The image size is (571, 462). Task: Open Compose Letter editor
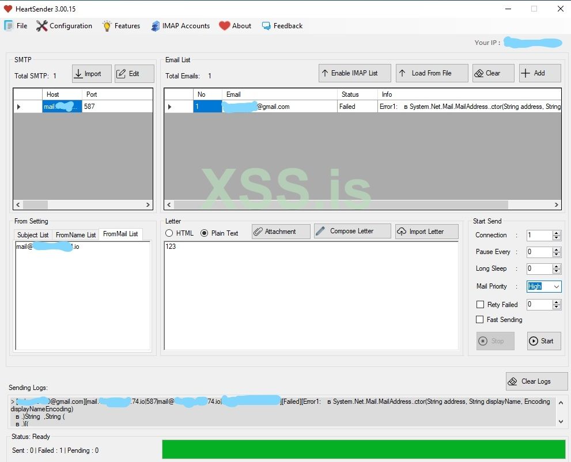(x=352, y=231)
